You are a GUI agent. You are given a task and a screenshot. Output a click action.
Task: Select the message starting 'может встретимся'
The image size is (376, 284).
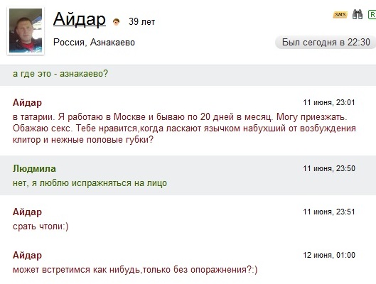(x=135, y=270)
